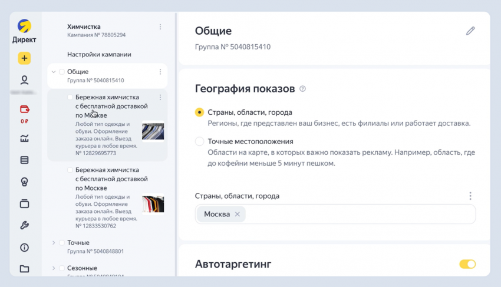Open three-dot menu for Страны, области, города
This screenshot has height=287, width=501.
[470, 196]
